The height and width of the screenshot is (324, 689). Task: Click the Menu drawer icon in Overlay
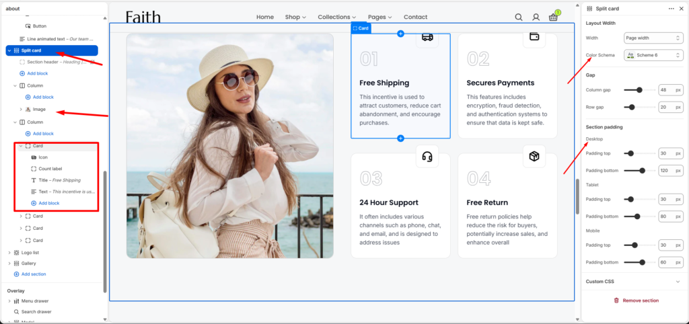click(x=16, y=301)
